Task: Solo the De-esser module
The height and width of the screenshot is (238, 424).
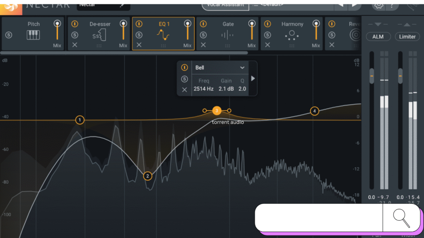Action: [x=75, y=35]
